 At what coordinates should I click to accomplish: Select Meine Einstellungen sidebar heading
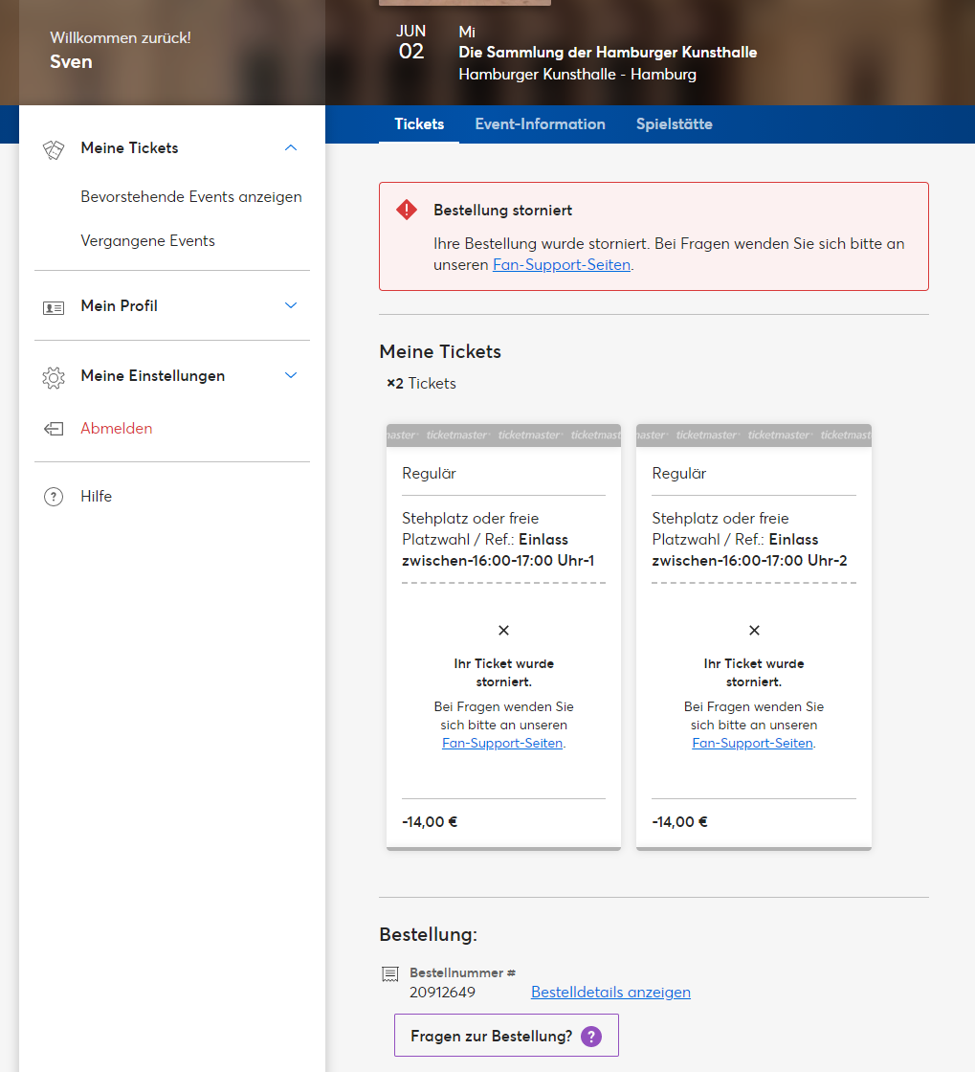click(x=152, y=375)
